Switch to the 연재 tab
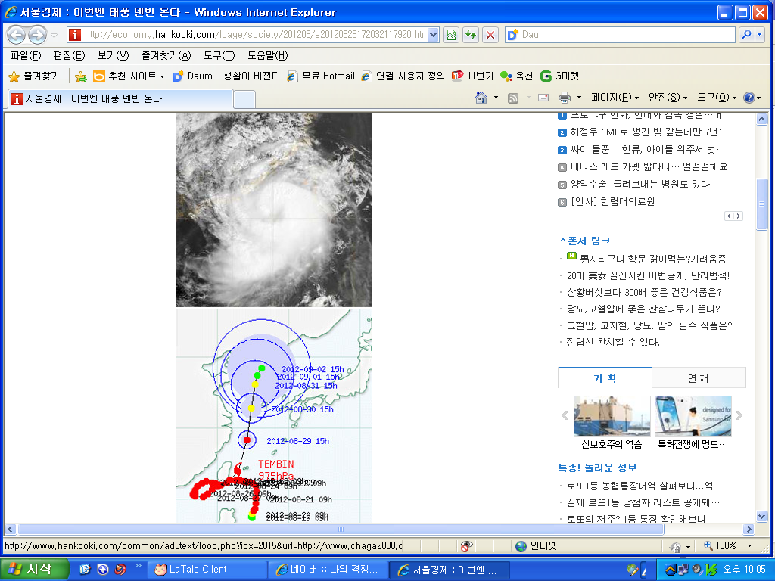The width and height of the screenshot is (775, 581). coord(698,377)
